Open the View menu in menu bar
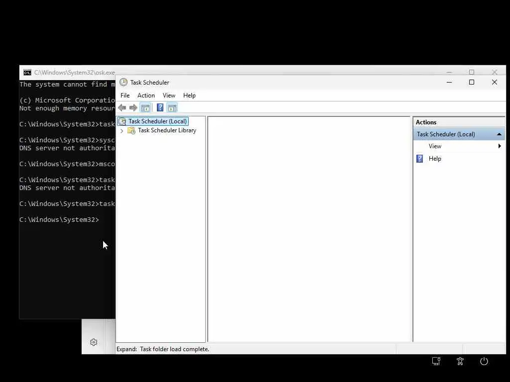 pos(169,95)
